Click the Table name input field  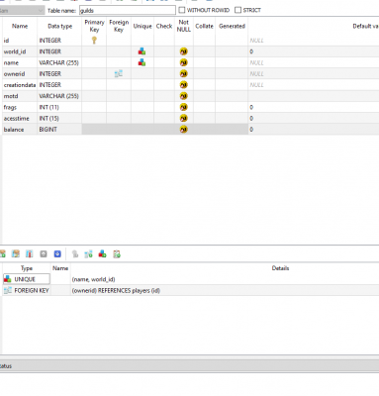[x=128, y=10]
